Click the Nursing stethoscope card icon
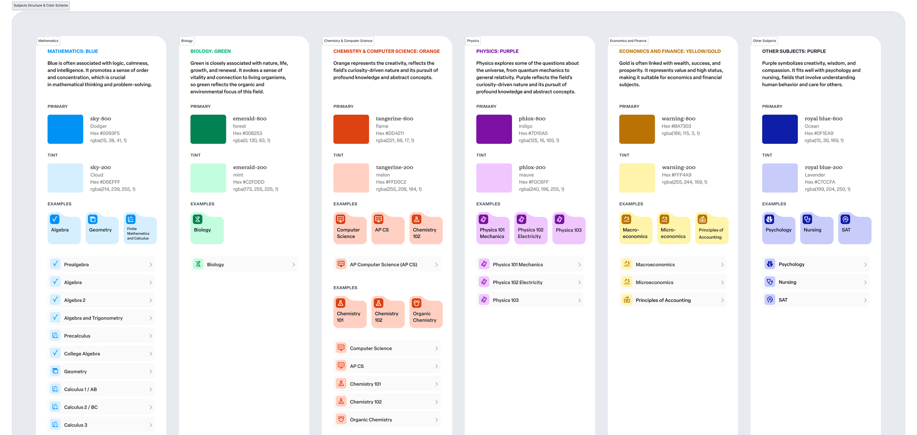The height and width of the screenshot is (435, 917). 807,219
